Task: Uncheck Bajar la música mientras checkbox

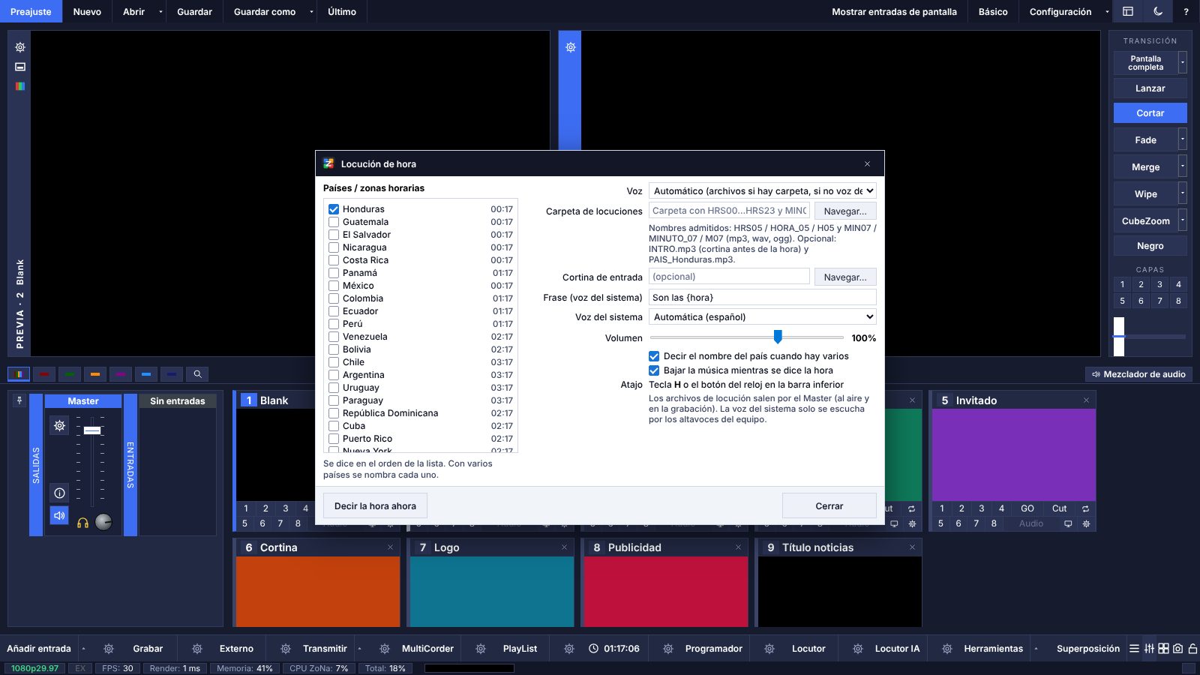Action: tap(654, 370)
